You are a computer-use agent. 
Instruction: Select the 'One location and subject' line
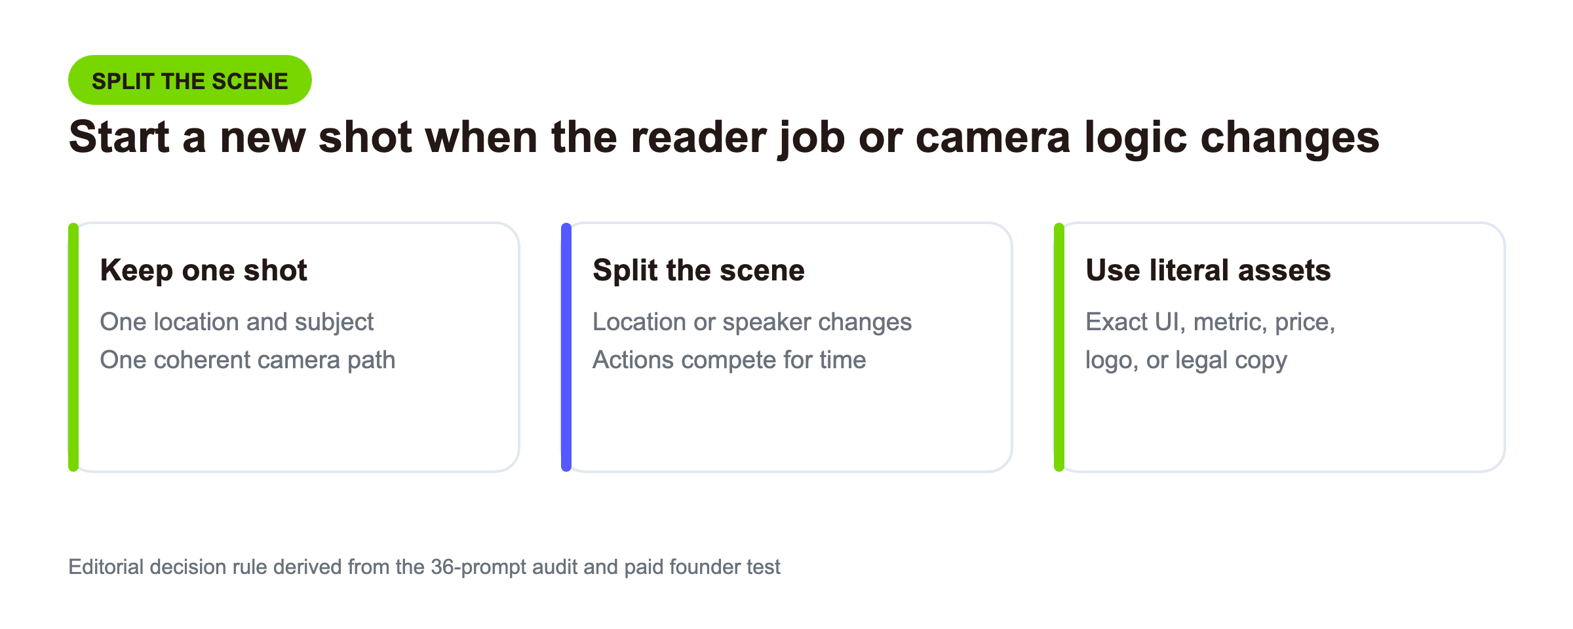(237, 322)
